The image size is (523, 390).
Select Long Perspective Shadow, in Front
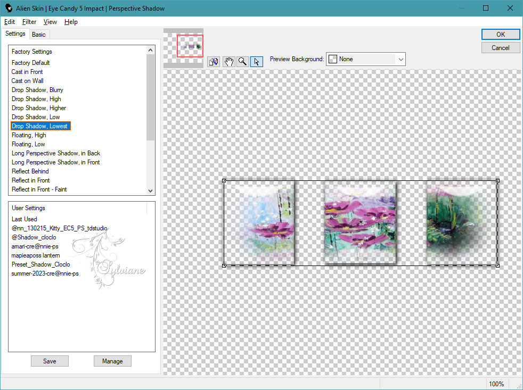point(56,162)
